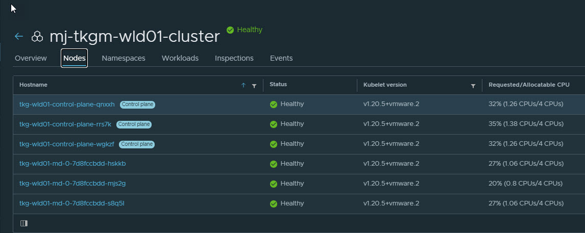Open the Kubelet version column filter
585x233 pixels.
[473, 86]
